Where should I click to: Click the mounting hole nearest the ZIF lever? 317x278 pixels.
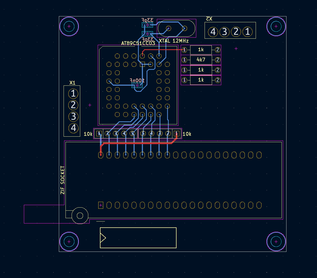(69, 242)
